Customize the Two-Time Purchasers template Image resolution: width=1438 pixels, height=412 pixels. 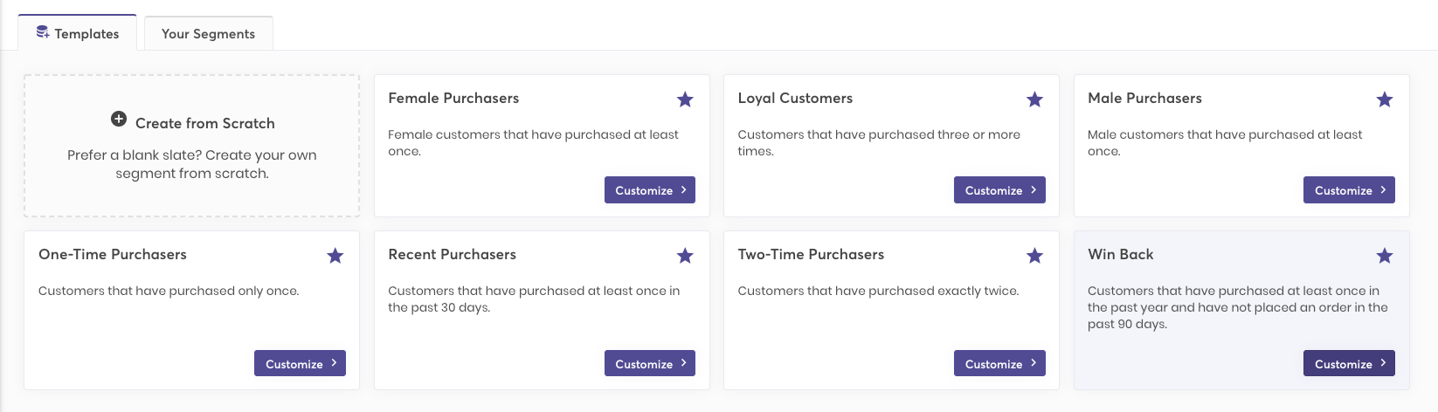point(999,364)
